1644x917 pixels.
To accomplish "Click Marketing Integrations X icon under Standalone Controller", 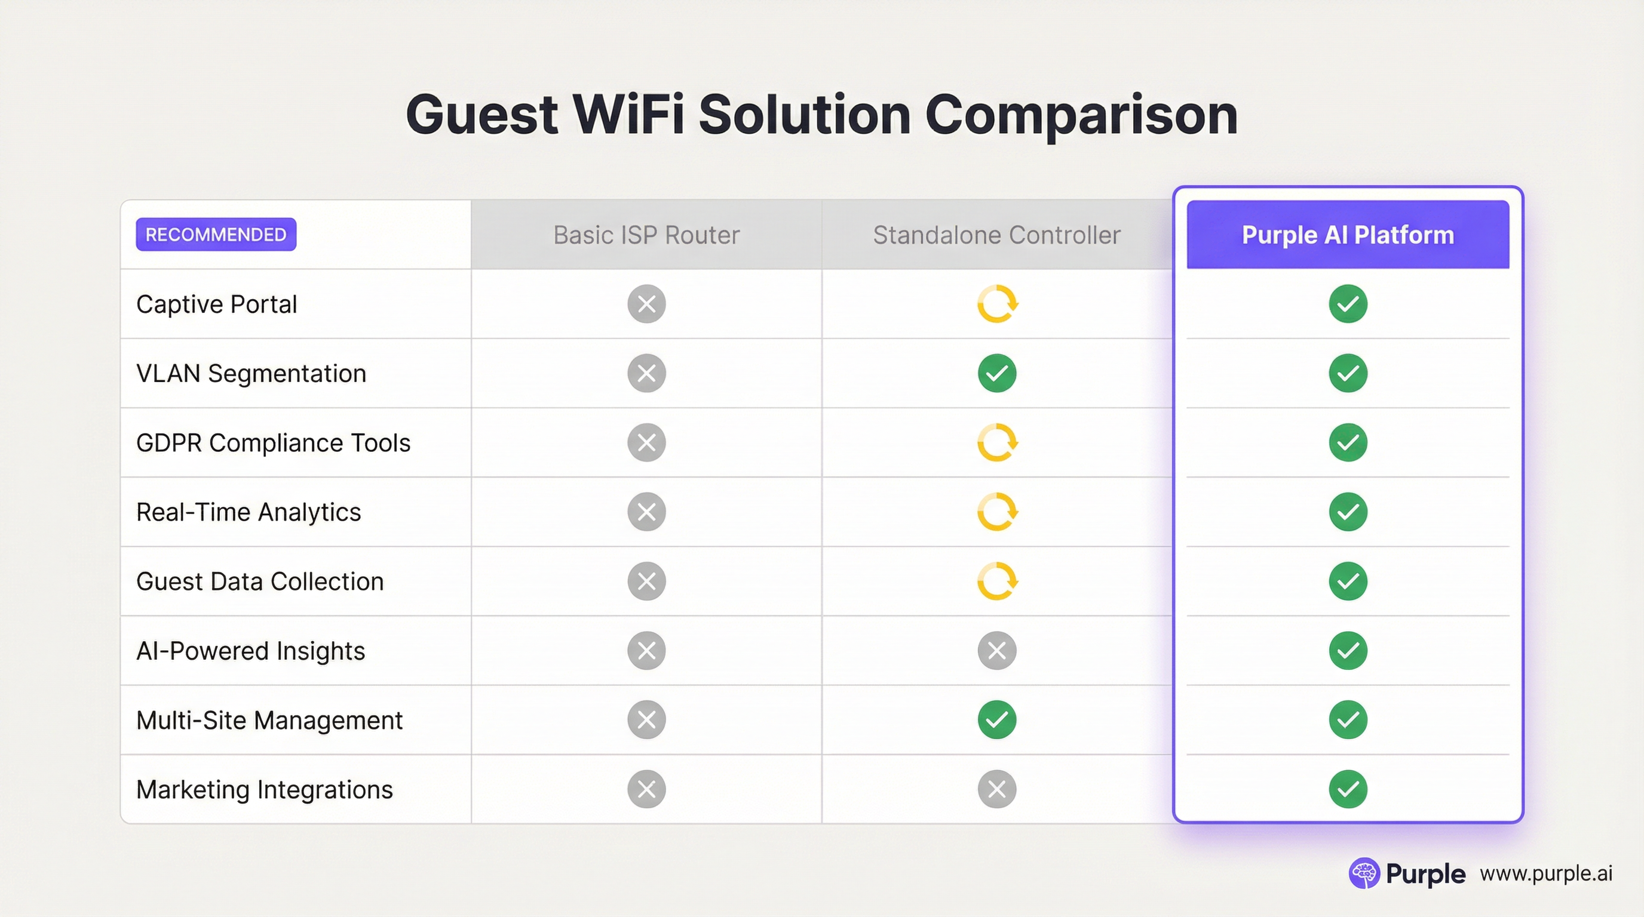I will pyautogui.click(x=997, y=789).
